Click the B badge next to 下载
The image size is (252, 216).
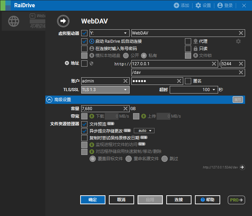(92, 116)
